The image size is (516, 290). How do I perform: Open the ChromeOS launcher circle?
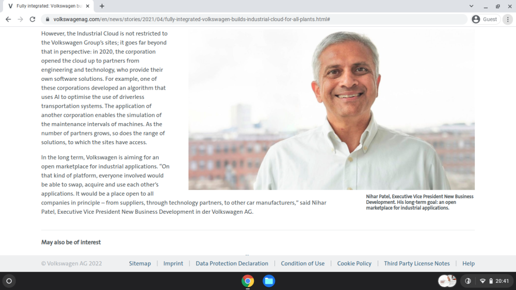pyautogui.click(x=9, y=281)
